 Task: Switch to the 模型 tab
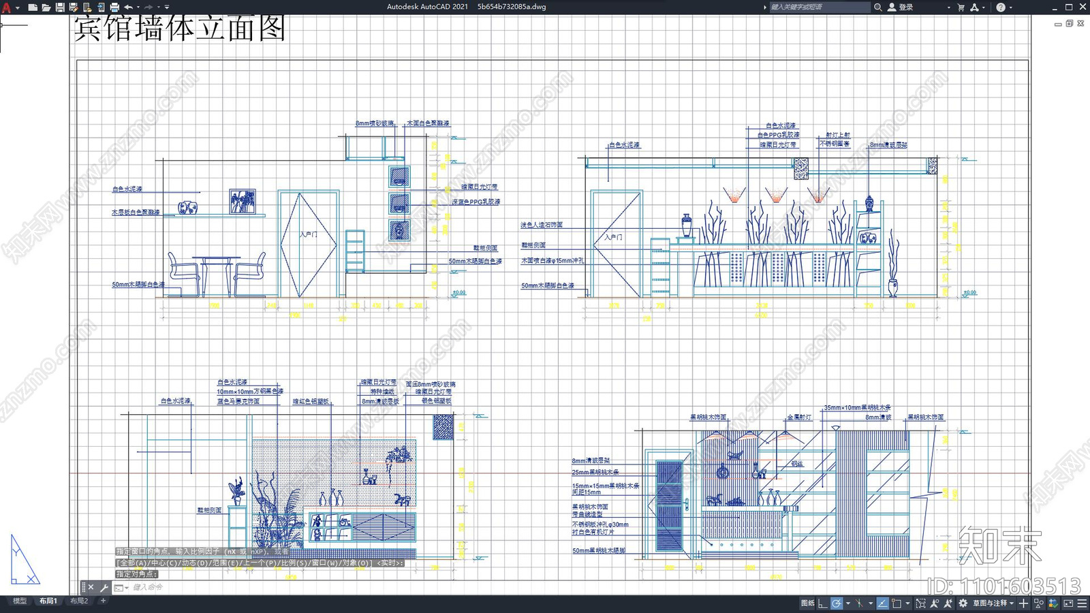(20, 601)
